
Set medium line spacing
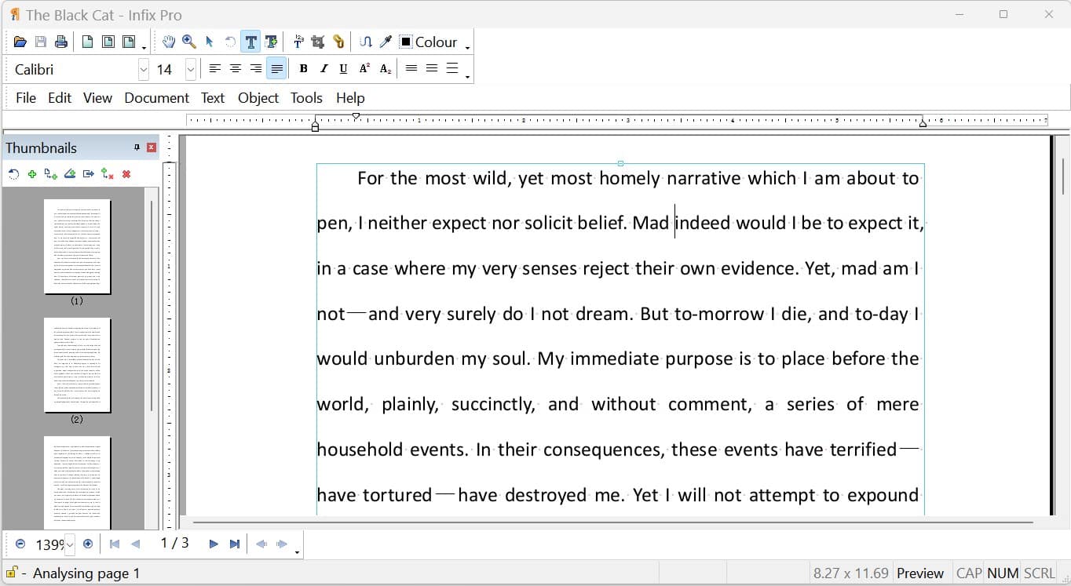[432, 69]
